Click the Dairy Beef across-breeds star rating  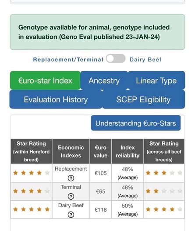[164, 209]
